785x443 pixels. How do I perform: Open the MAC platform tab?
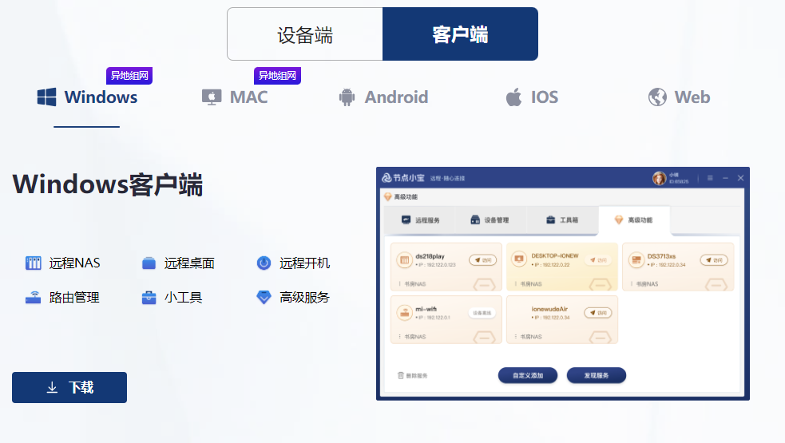[x=235, y=97]
